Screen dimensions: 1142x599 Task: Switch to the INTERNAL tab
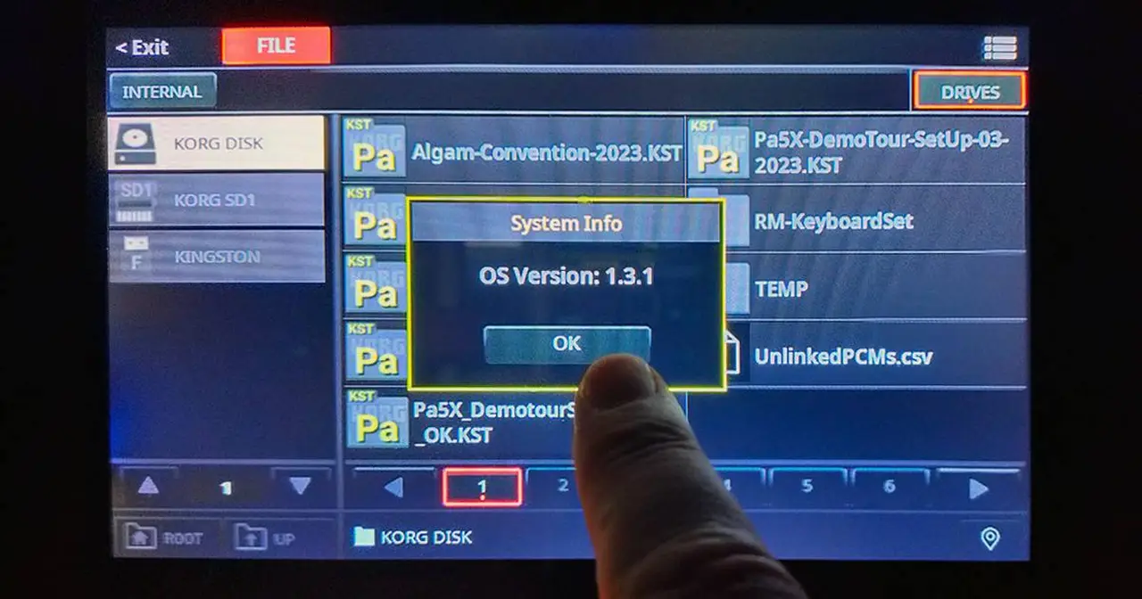click(x=162, y=92)
